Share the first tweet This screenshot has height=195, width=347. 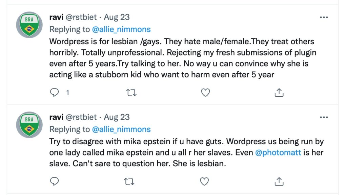[x=279, y=93]
